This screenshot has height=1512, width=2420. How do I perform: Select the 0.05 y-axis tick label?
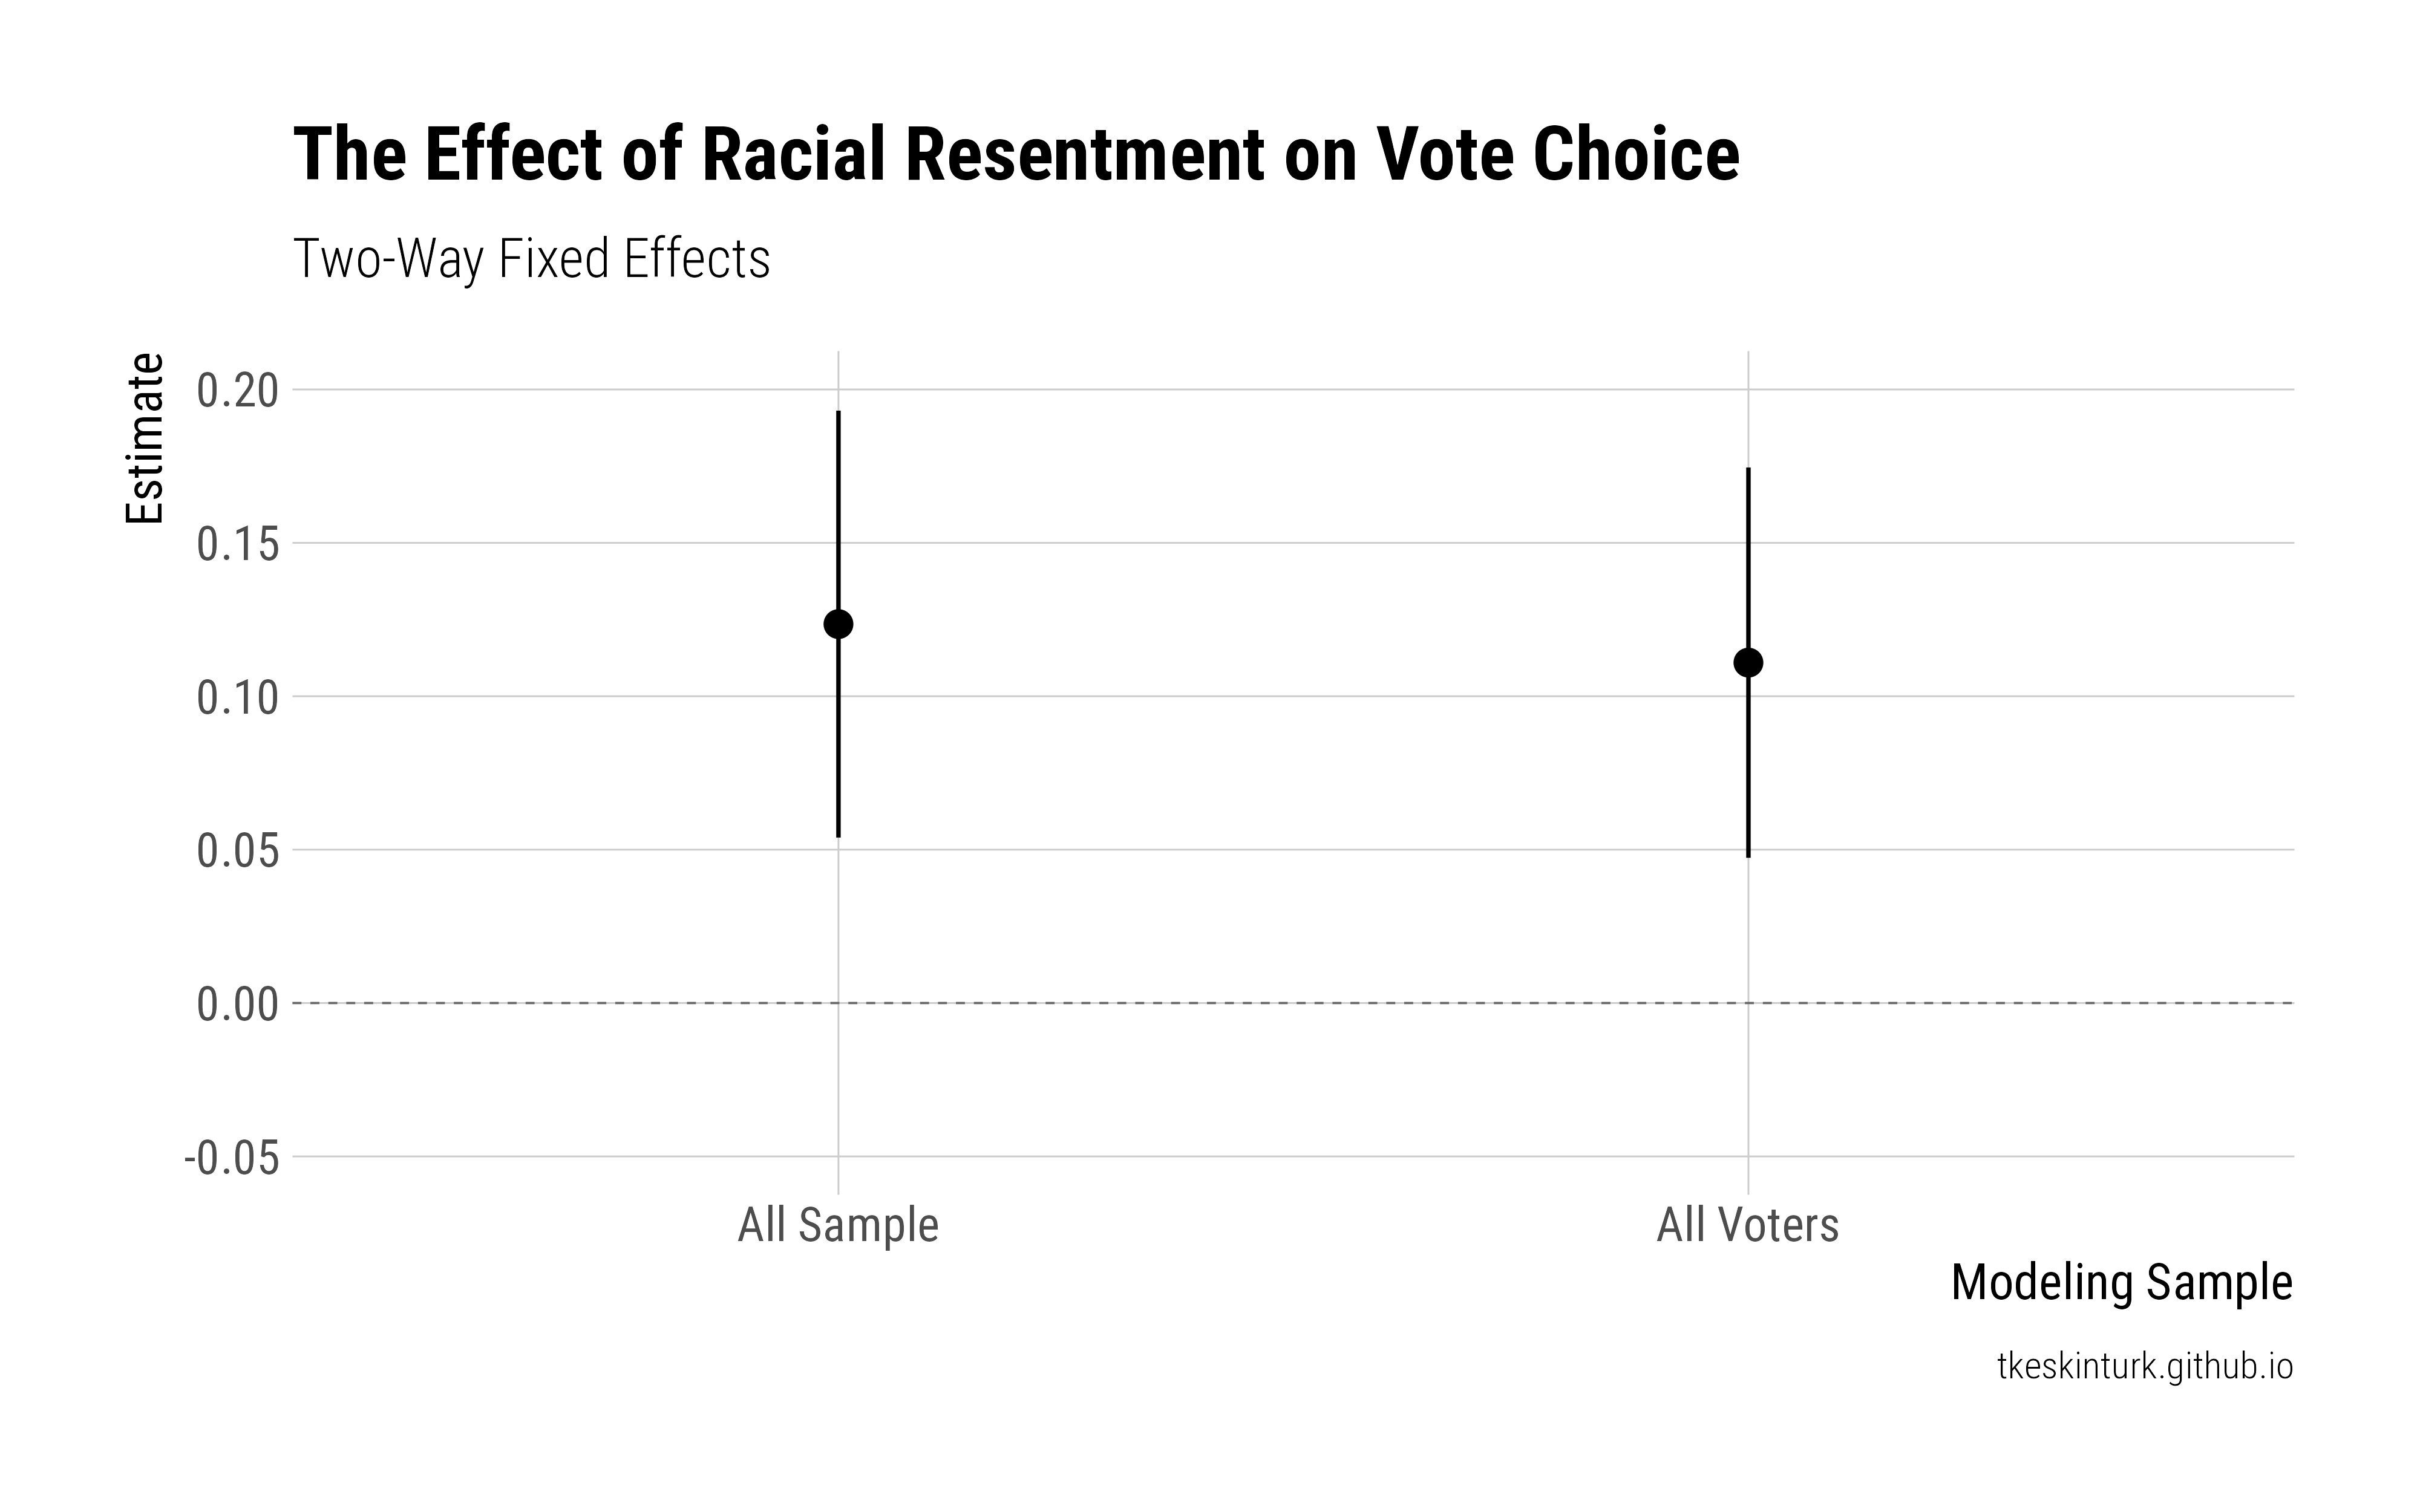pos(237,852)
